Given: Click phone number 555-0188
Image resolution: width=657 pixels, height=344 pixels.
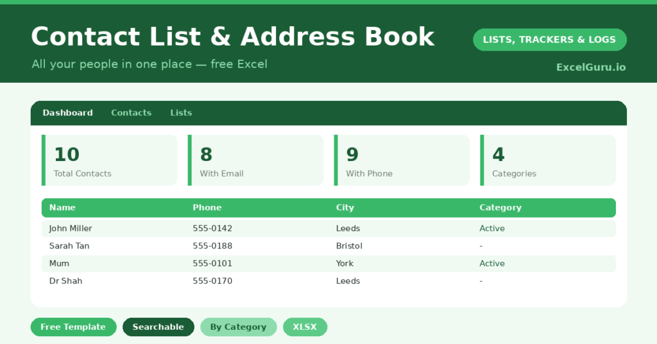Looking at the screenshot, I should tap(212, 246).
